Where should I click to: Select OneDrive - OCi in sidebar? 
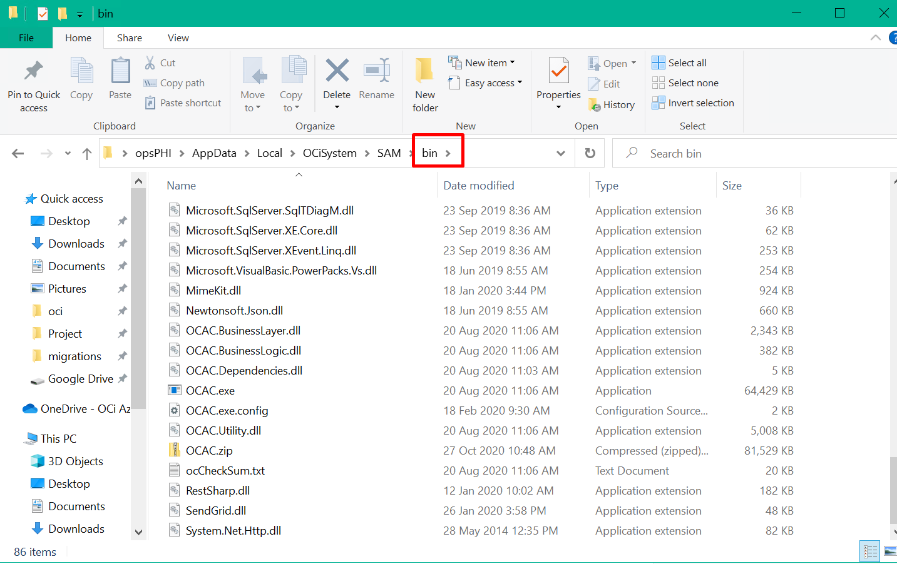[76, 408]
